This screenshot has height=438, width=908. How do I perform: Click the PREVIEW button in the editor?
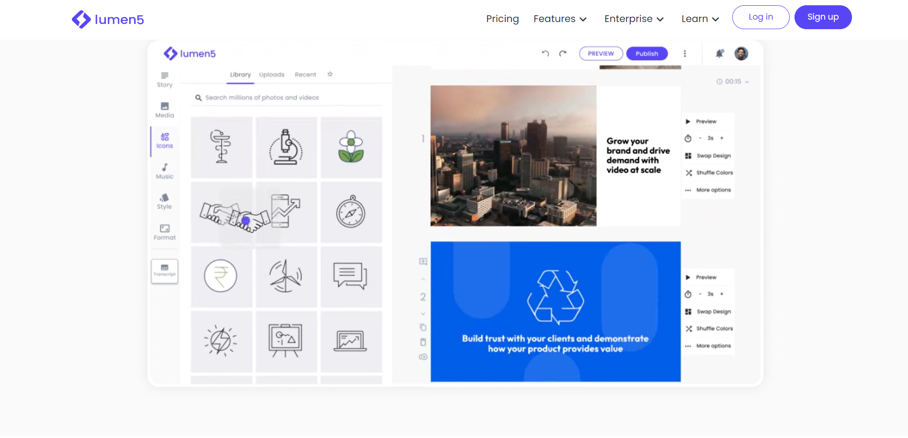point(601,54)
